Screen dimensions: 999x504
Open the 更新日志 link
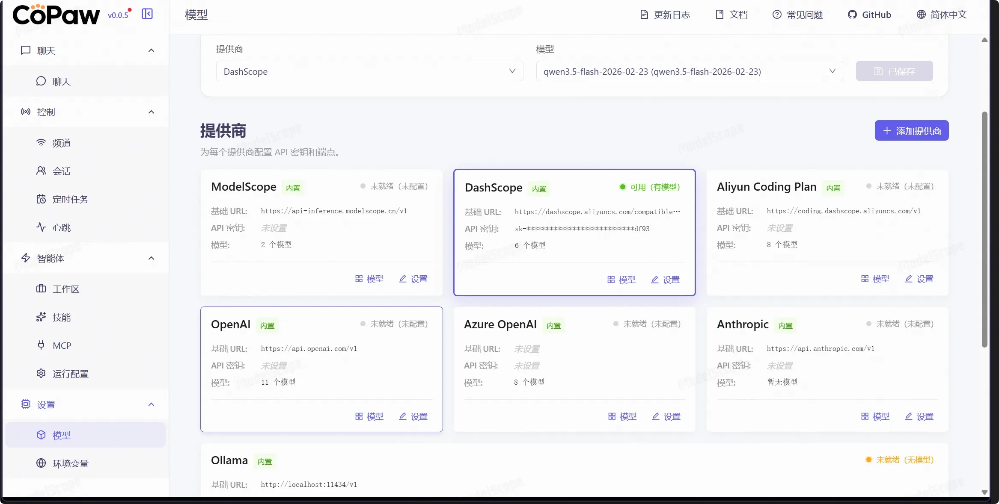(x=665, y=15)
